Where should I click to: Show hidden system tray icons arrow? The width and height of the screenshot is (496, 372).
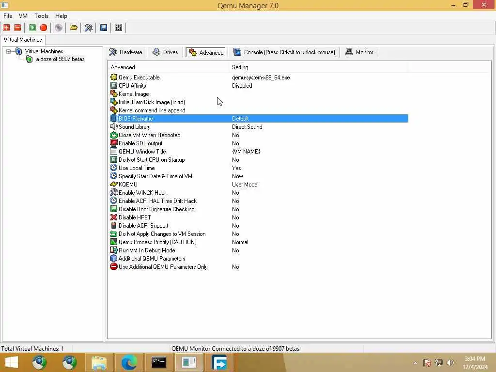pyautogui.click(x=415, y=363)
